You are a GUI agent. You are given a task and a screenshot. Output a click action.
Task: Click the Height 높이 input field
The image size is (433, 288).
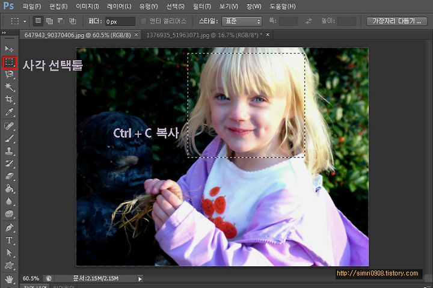347,21
